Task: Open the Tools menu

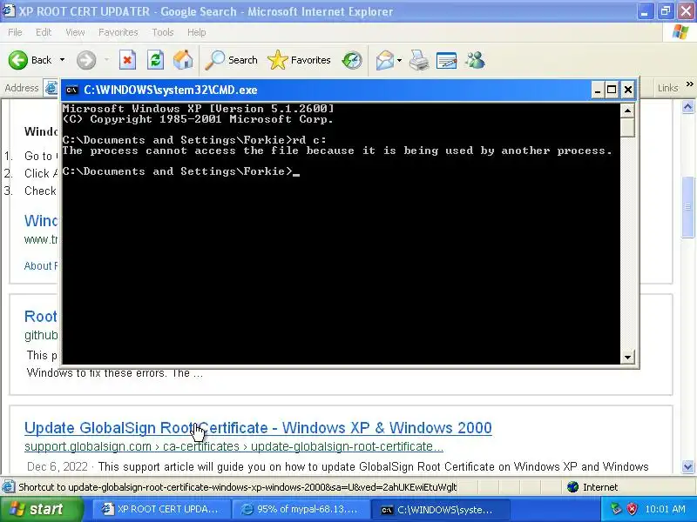Action: click(x=163, y=32)
